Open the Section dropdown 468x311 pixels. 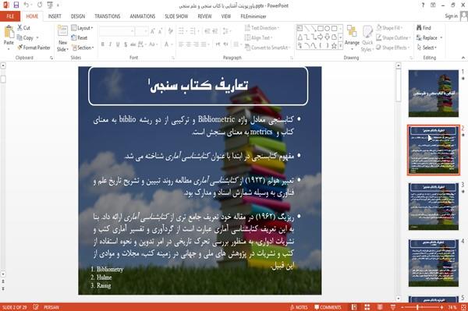point(83,48)
